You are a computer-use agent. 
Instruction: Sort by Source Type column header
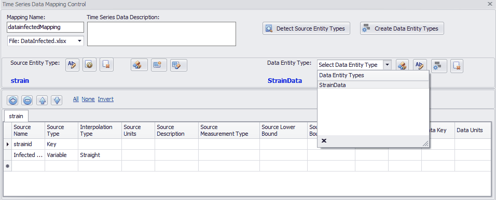(x=61, y=131)
